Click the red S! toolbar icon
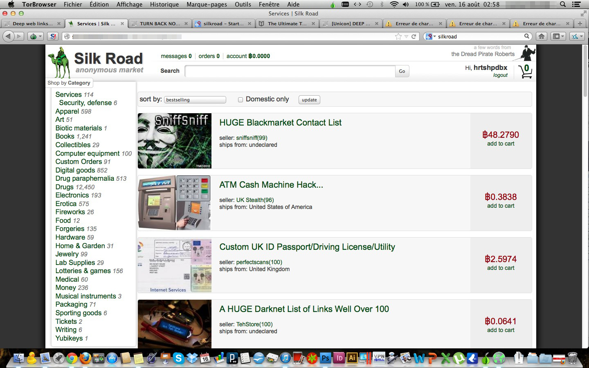This screenshot has width=589, height=368. coord(53,36)
